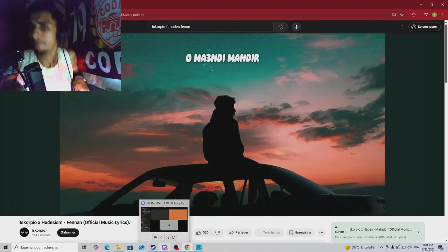Toggle microphone mute in Discord preview toolbar
Viewport: 448px width, 252px height.
pyautogui.click(x=161, y=237)
